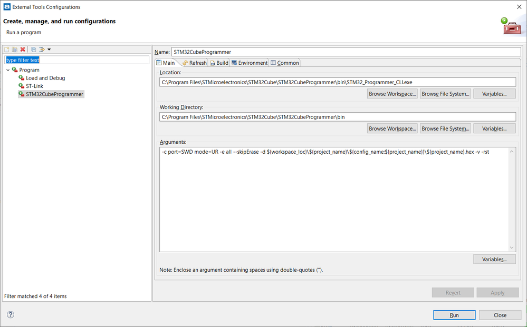The width and height of the screenshot is (527, 327).
Task: Open Variables for Working Directory
Action: (x=494, y=129)
